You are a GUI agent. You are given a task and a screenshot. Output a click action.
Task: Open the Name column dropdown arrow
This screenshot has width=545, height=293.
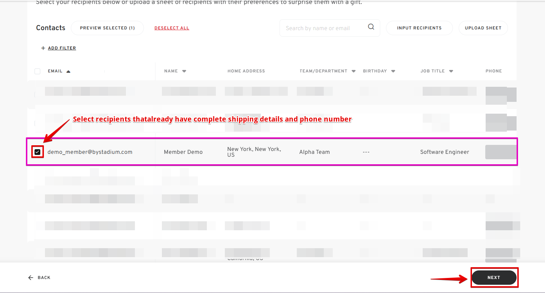(184, 71)
